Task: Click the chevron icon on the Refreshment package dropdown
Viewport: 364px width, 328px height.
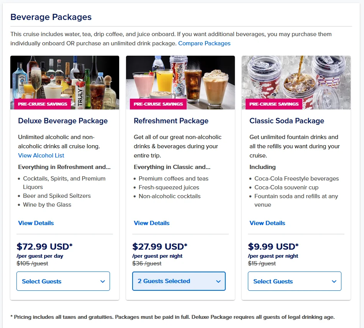Action: (x=219, y=281)
